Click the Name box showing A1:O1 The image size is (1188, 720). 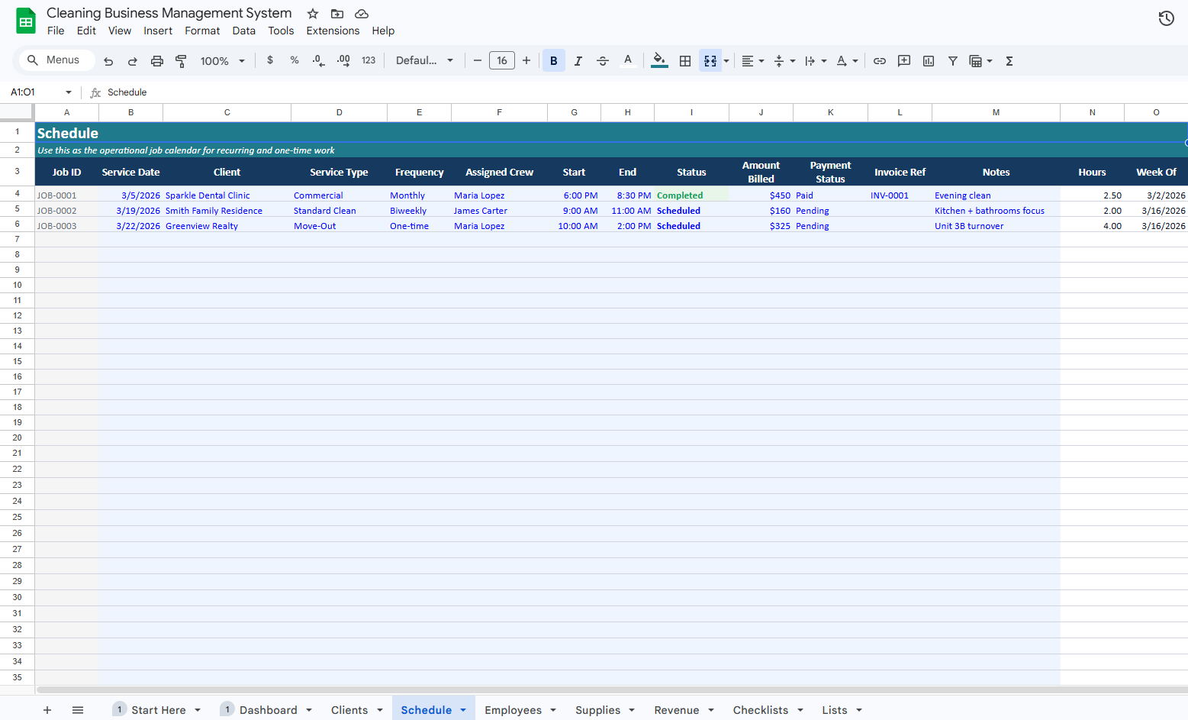34,92
